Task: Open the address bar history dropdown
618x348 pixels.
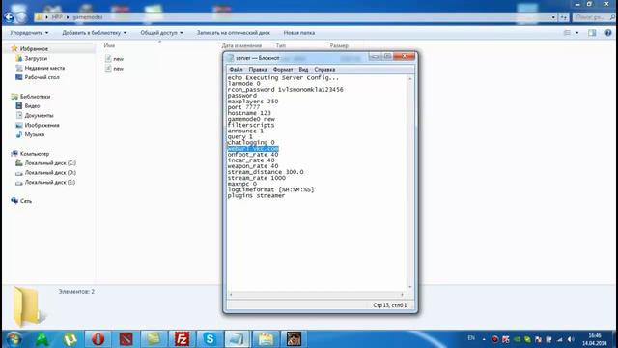Action: (553, 17)
